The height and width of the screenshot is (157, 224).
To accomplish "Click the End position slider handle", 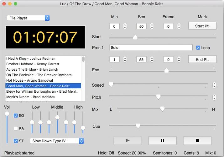I will coord(166,70).
